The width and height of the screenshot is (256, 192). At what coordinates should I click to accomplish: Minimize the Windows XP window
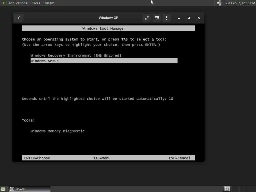[179, 18]
